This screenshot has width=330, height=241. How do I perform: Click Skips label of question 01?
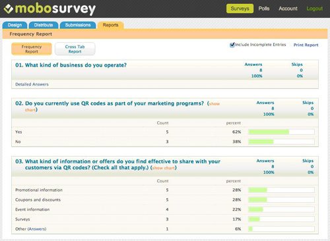pos(297,65)
